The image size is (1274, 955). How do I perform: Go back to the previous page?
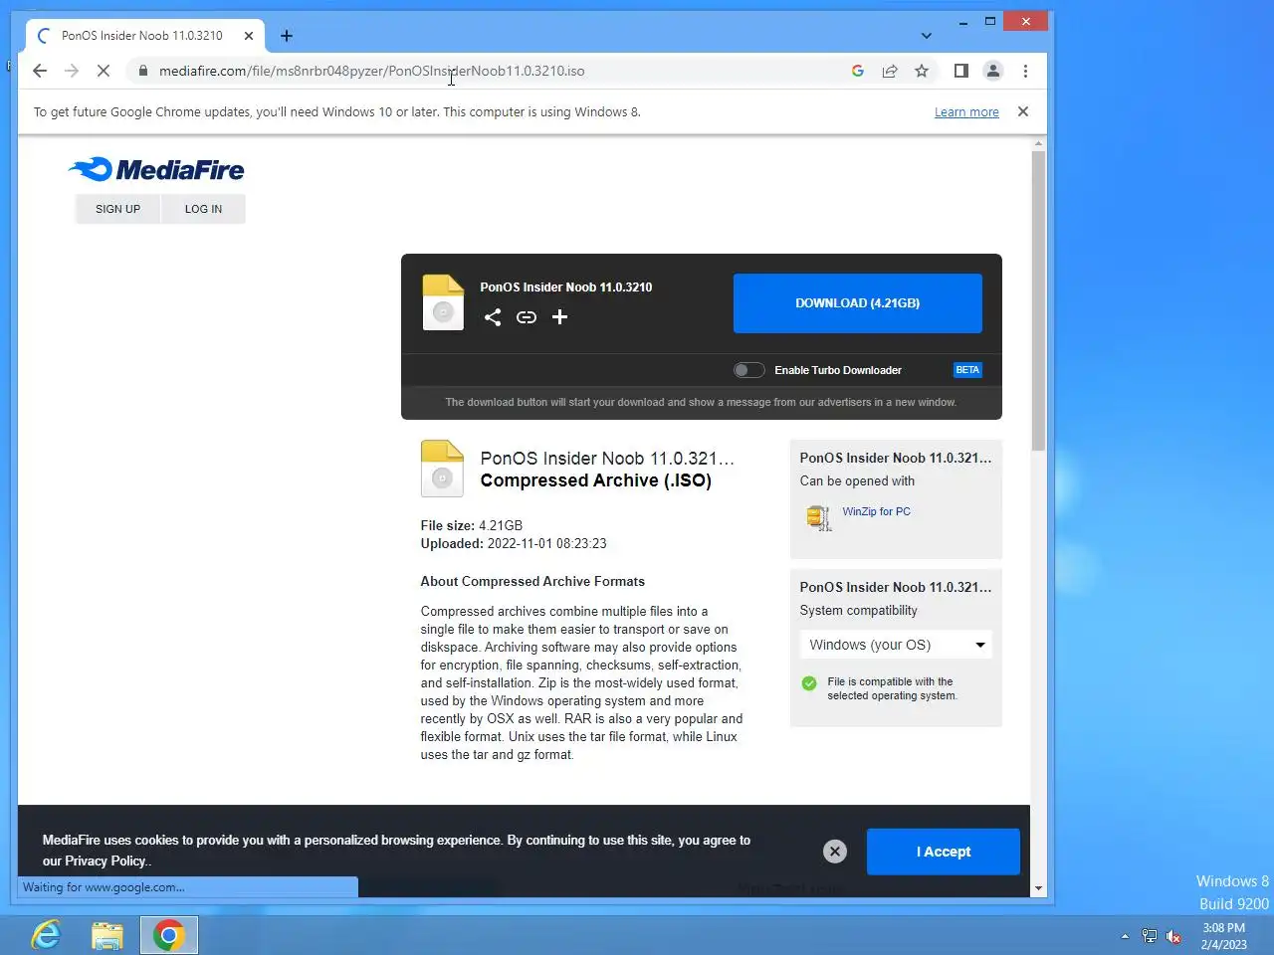click(x=40, y=71)
